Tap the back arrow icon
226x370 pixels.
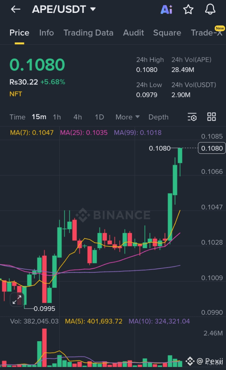tap(16, 9)
